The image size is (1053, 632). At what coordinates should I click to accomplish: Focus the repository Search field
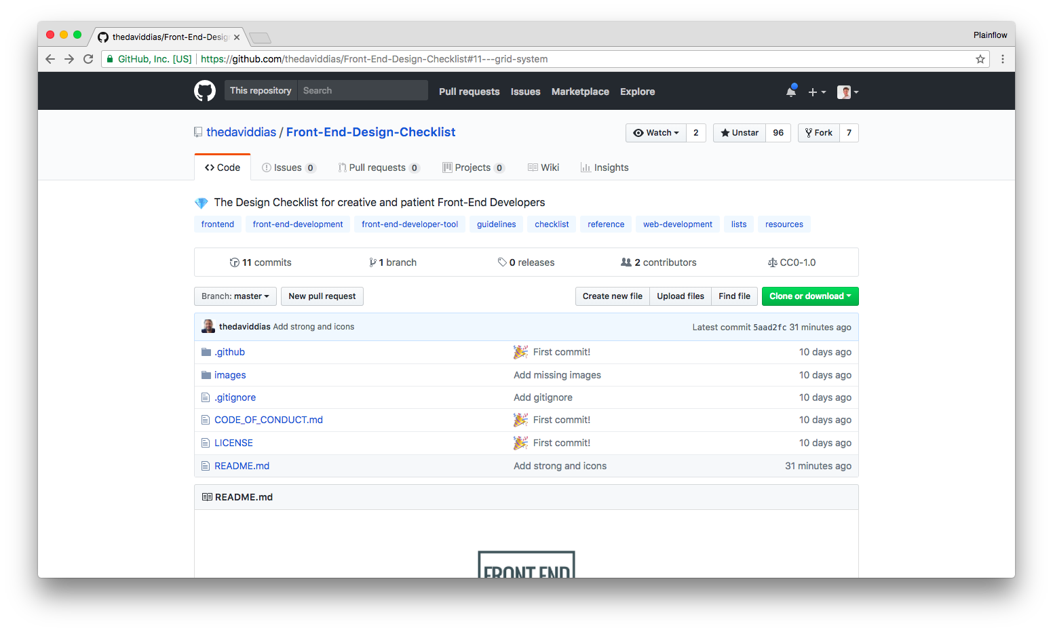tap(363, 90)
